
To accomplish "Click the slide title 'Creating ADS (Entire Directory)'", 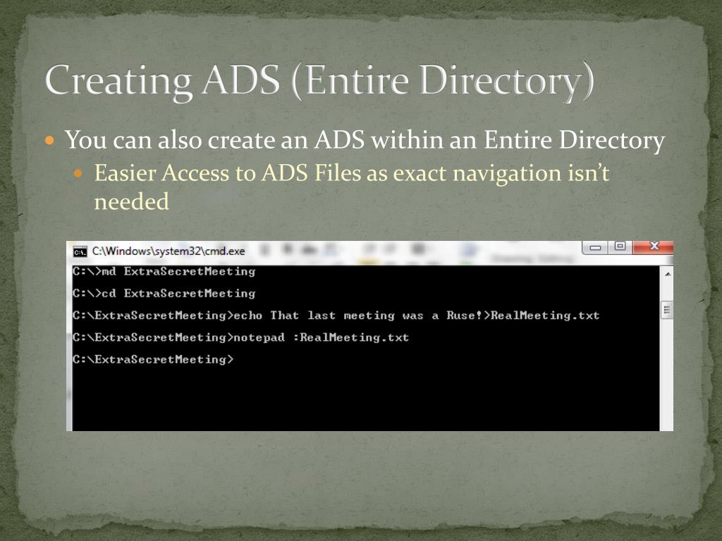I will pos(319,82).
